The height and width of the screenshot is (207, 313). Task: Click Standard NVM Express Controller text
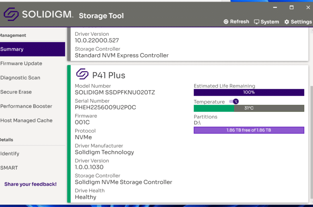click(x=122, y=55)
